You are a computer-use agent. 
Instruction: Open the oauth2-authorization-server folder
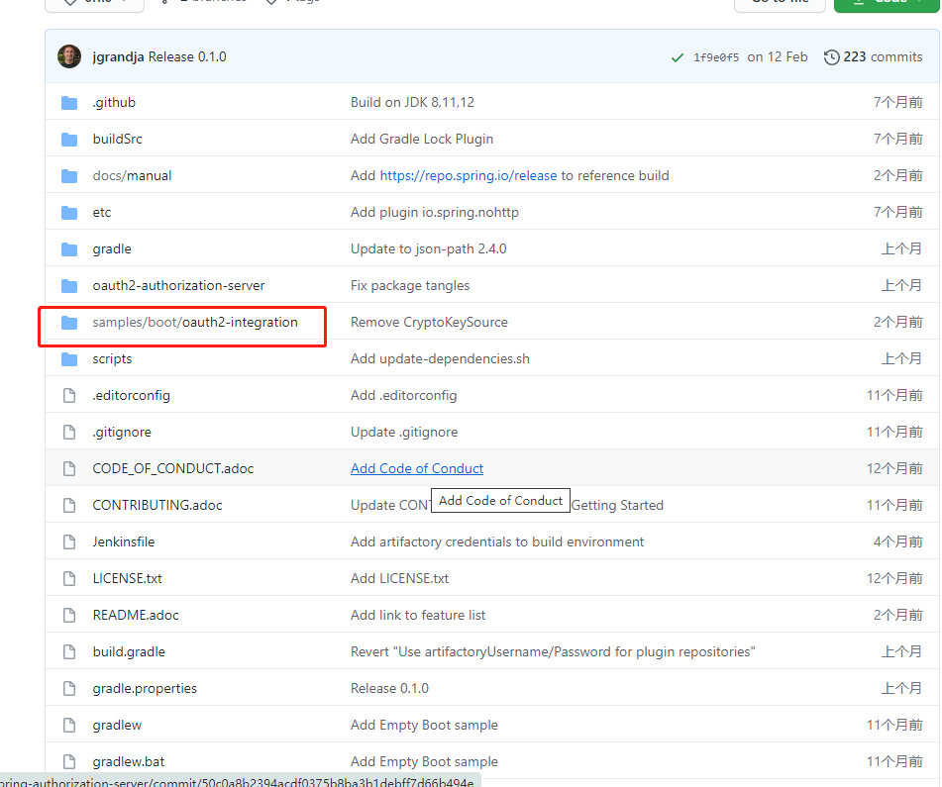click(x=178, y=286)
